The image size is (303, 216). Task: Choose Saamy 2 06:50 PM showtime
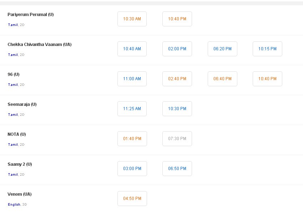(x=177, y=169)
